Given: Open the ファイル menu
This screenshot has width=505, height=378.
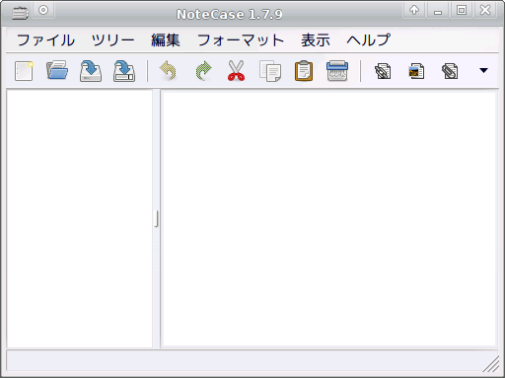Looking at the screenshot, I should (x=45, y=40).
